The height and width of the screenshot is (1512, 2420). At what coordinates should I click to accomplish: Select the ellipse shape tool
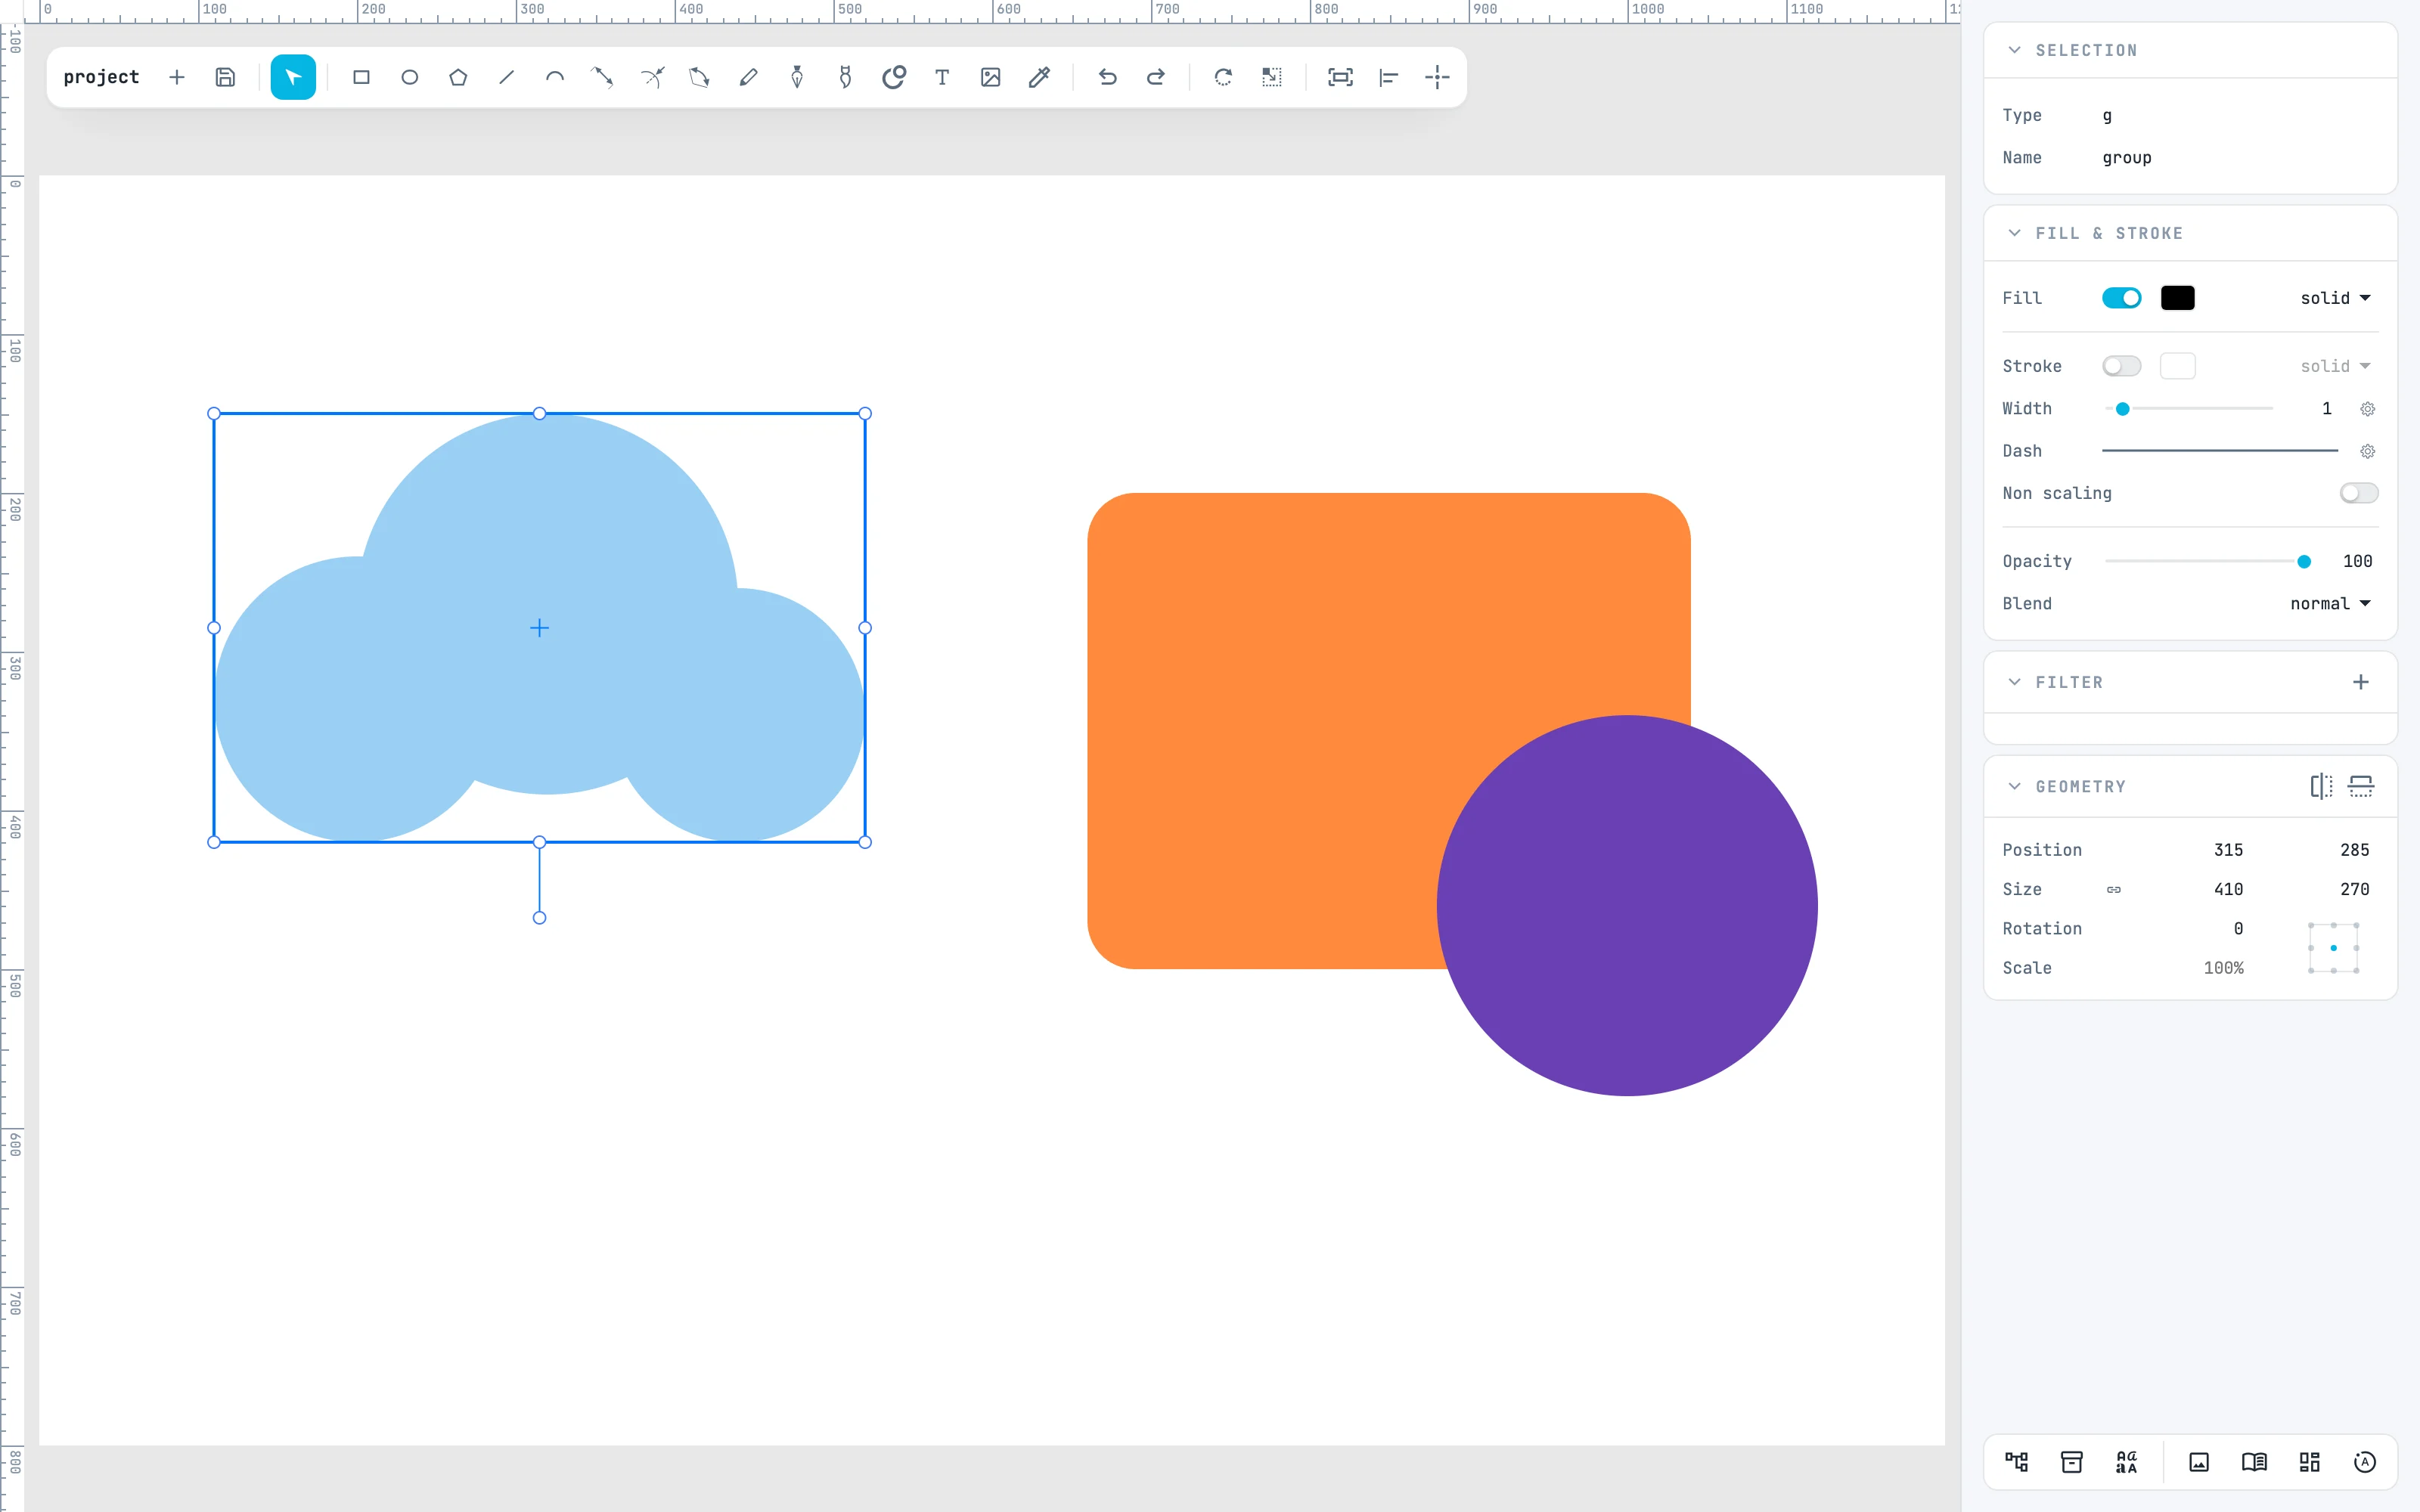pyautogui.click(x=410, y=77)
